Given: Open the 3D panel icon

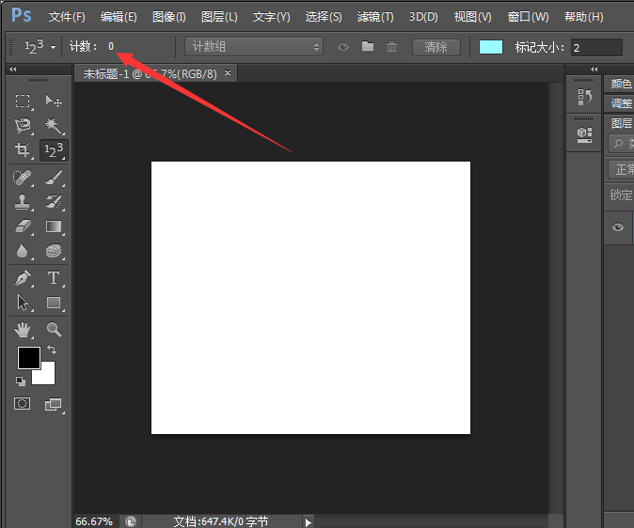Looking at the screenshot, I should [584, 135].
